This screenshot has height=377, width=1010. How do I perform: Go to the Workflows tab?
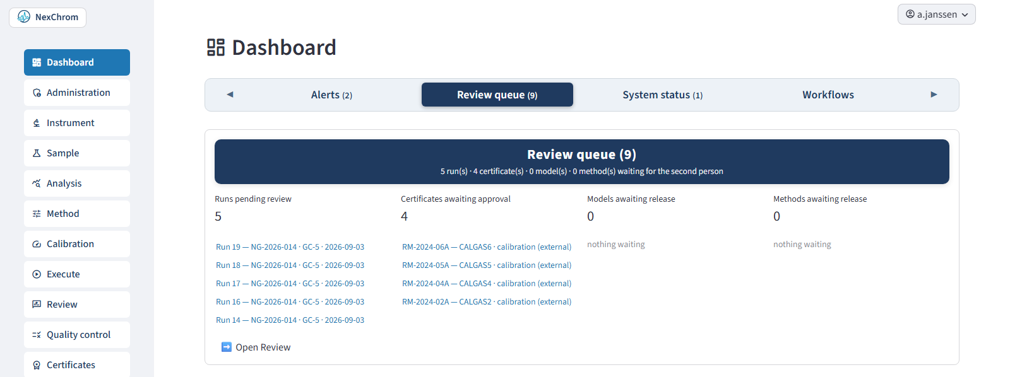pyautogui.click(x=828, y=95)
